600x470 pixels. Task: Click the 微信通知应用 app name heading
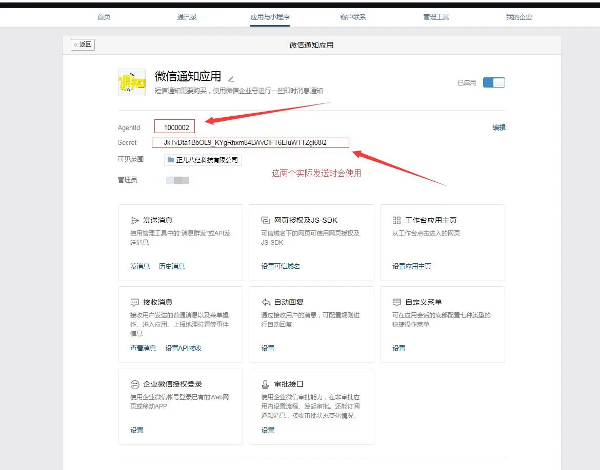tap(188, 76)
